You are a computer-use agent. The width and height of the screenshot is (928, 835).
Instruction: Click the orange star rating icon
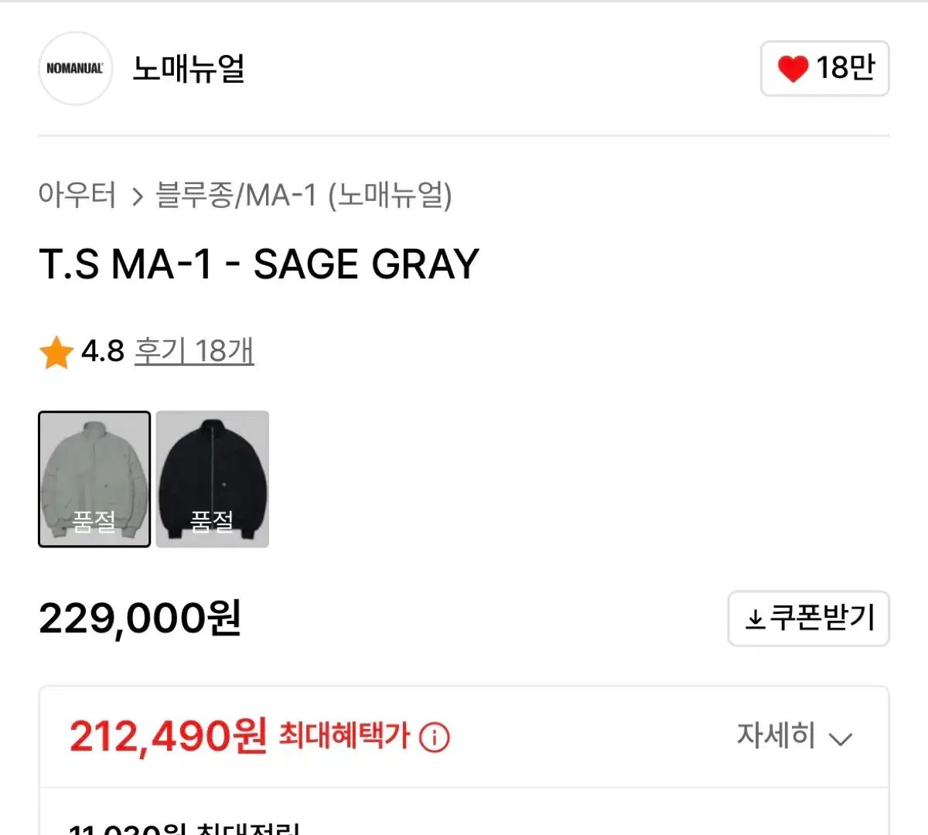56,353
